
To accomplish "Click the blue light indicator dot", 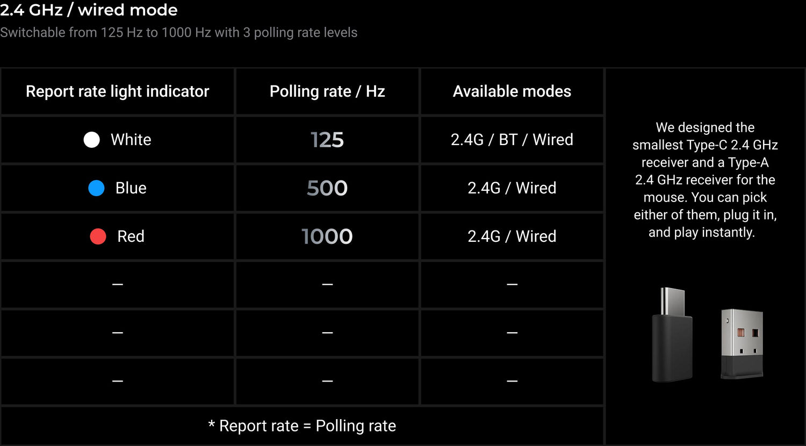I will pyautogui.click(x=96, y=188).
